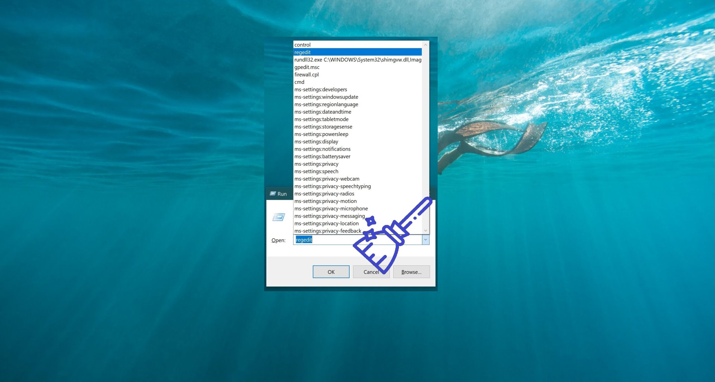This screenshot has width=715, height=382.
Task: Pick ms-settings:windowsupdate from the list
Action: click(326, 97)
